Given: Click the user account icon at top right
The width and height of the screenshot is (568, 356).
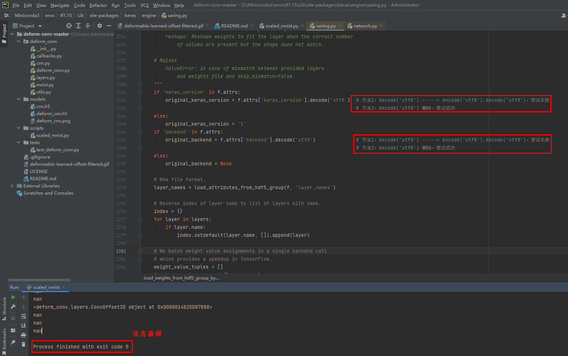Looking at the screenshot, I should coord(564,16).
